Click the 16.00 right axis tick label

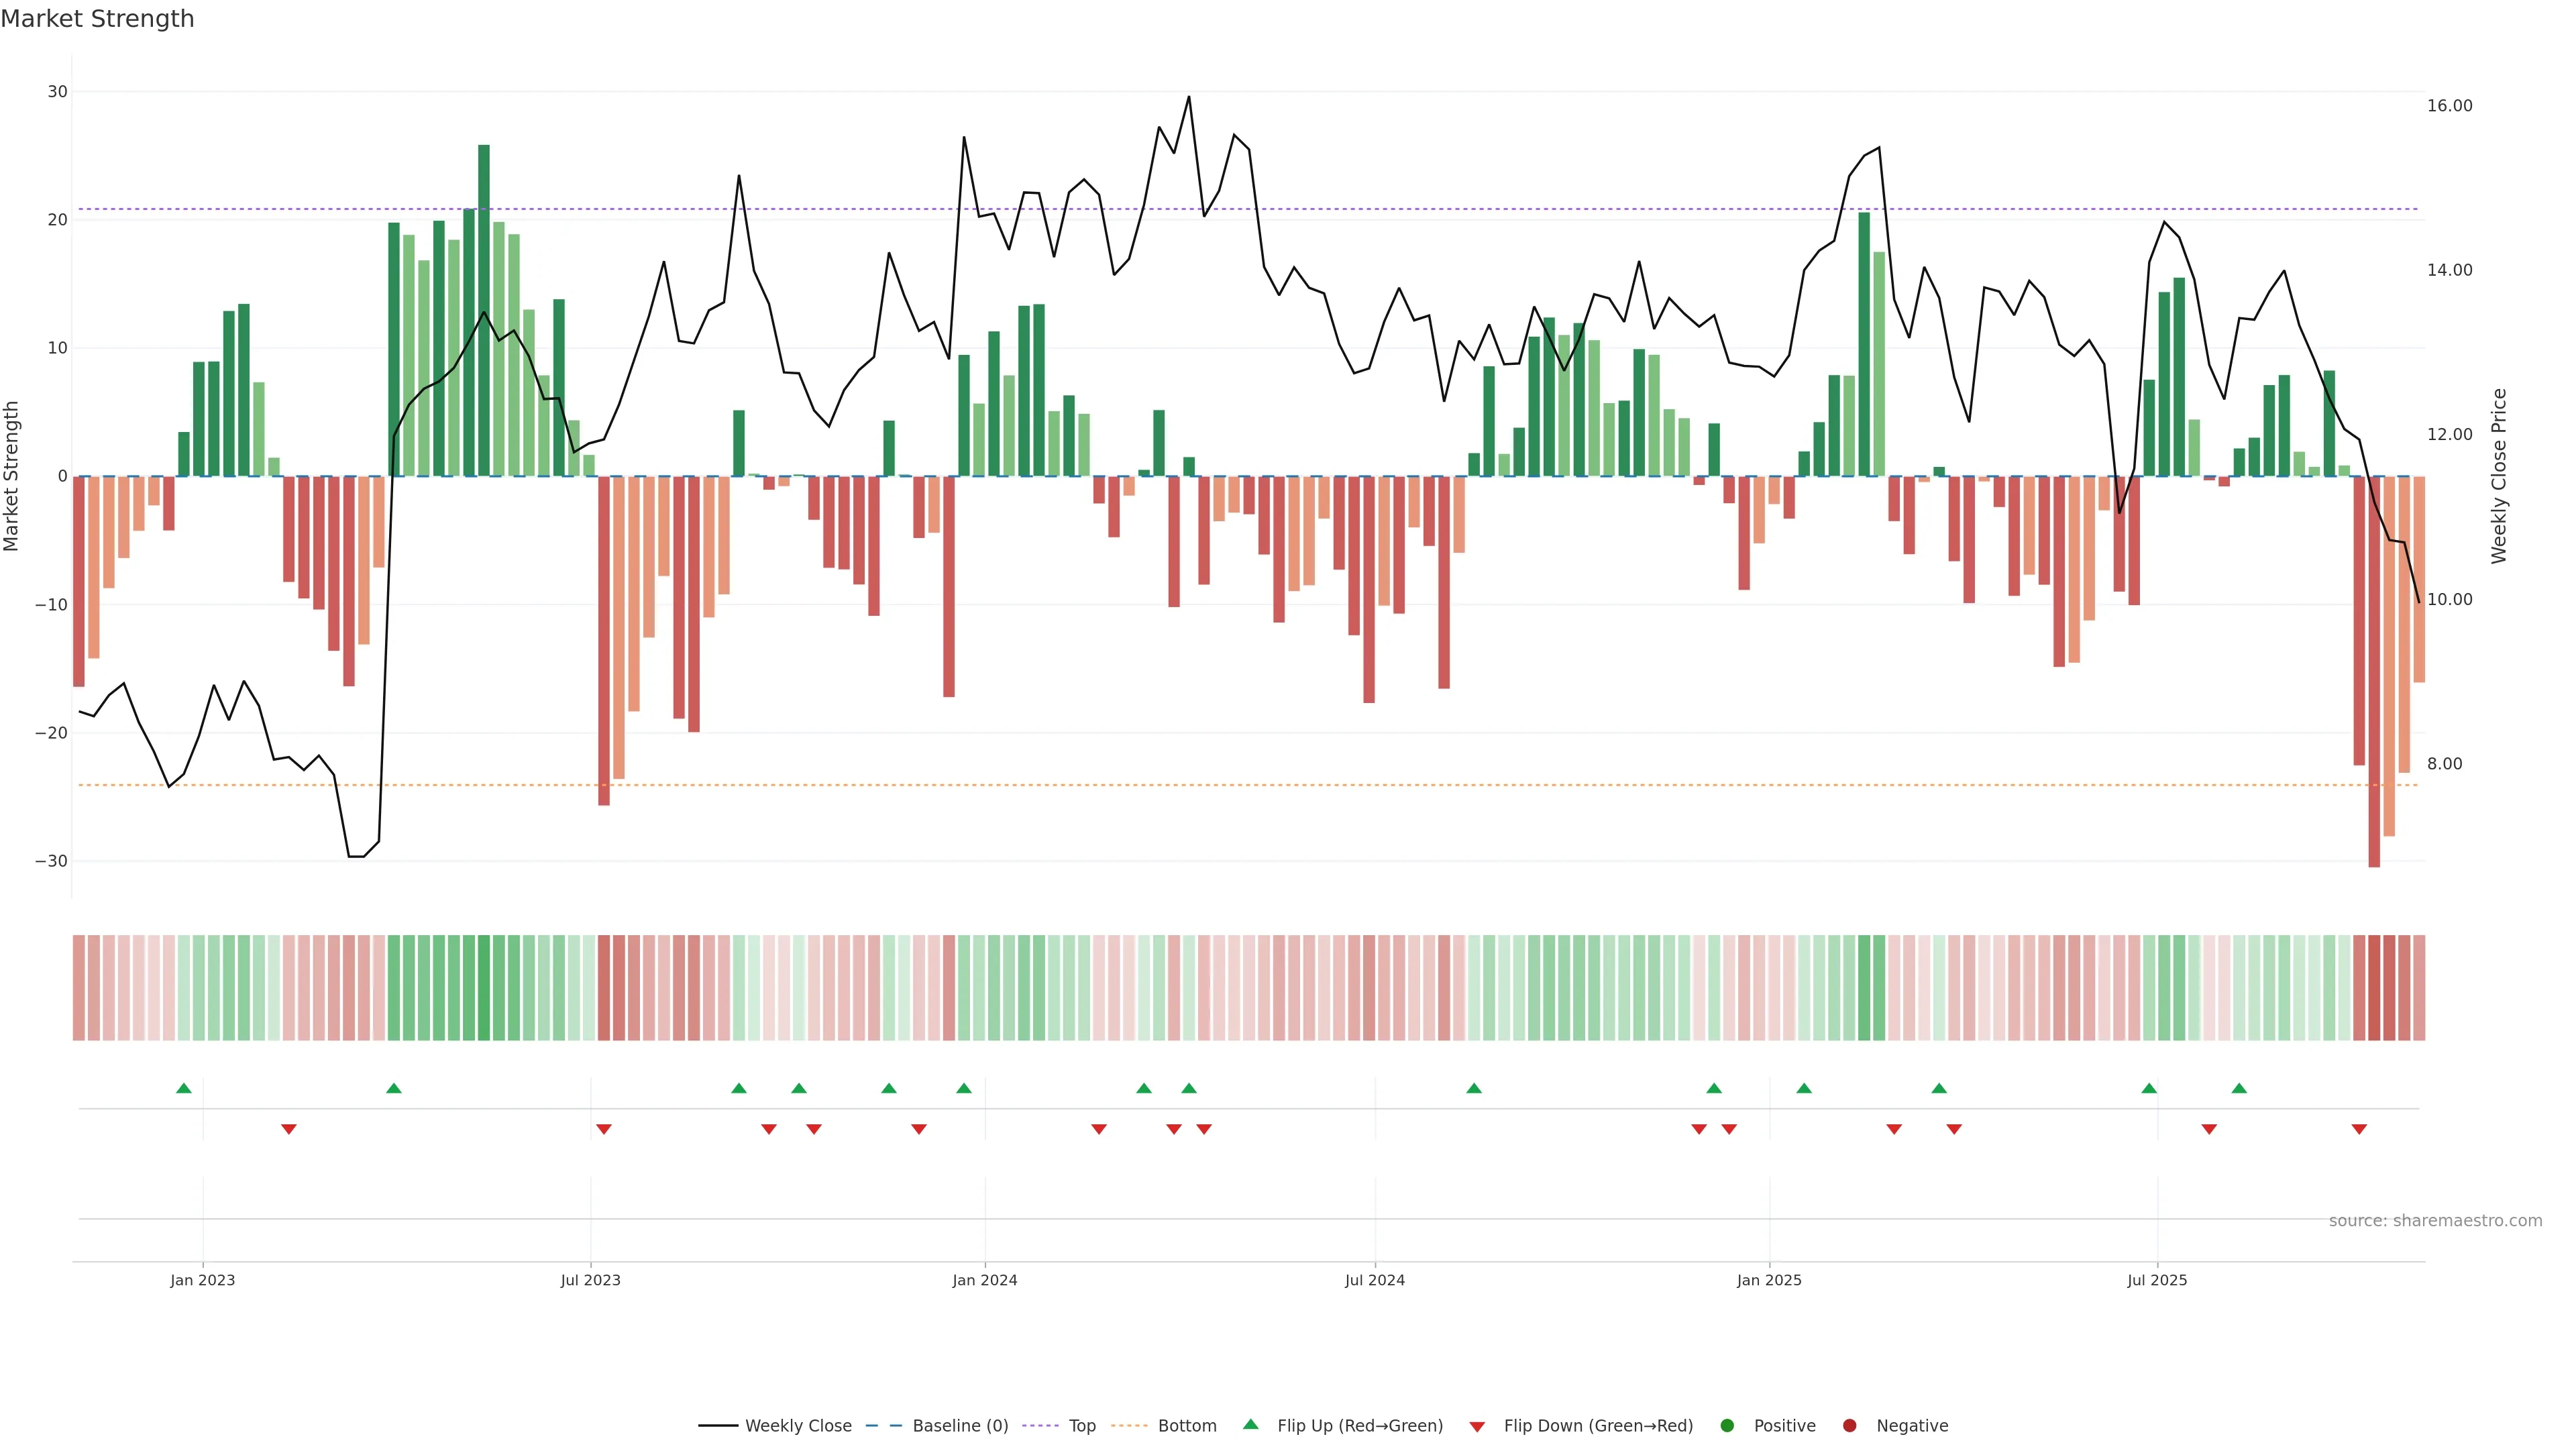[x=2449, y=106]
